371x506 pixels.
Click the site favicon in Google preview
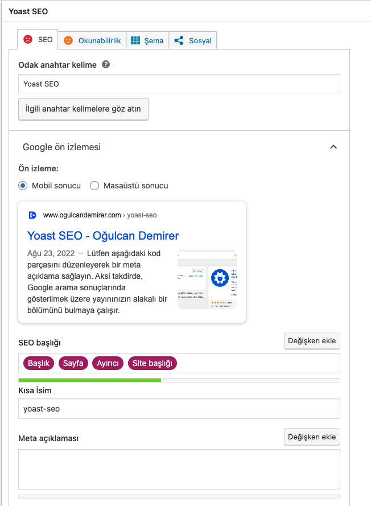32,215
